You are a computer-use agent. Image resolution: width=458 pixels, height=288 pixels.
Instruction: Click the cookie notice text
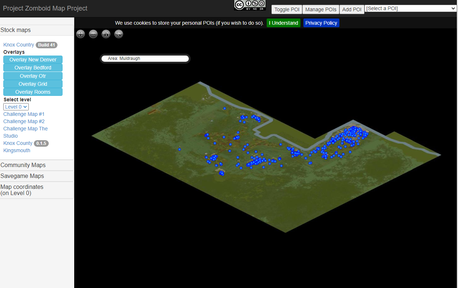(x=189, y=23)
